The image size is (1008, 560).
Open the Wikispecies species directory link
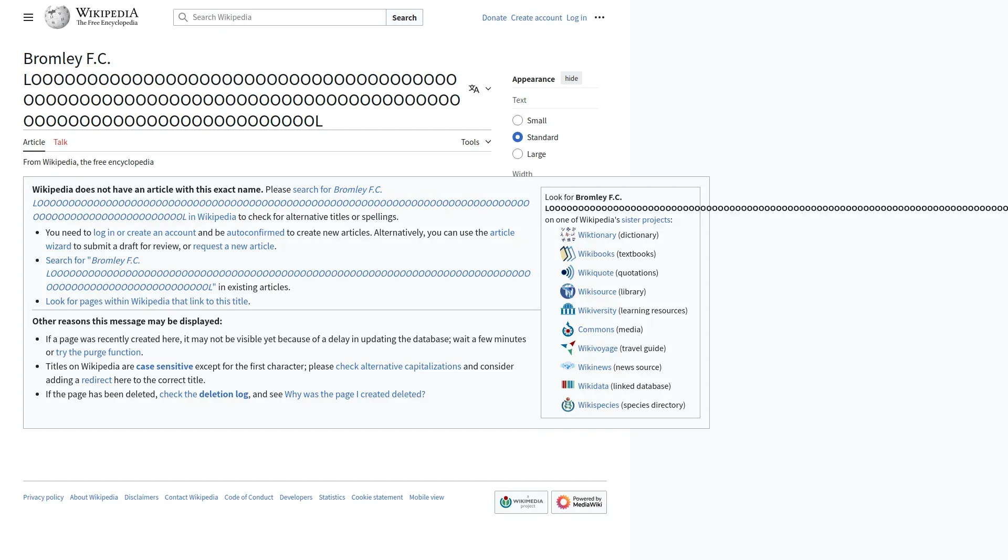598,405
